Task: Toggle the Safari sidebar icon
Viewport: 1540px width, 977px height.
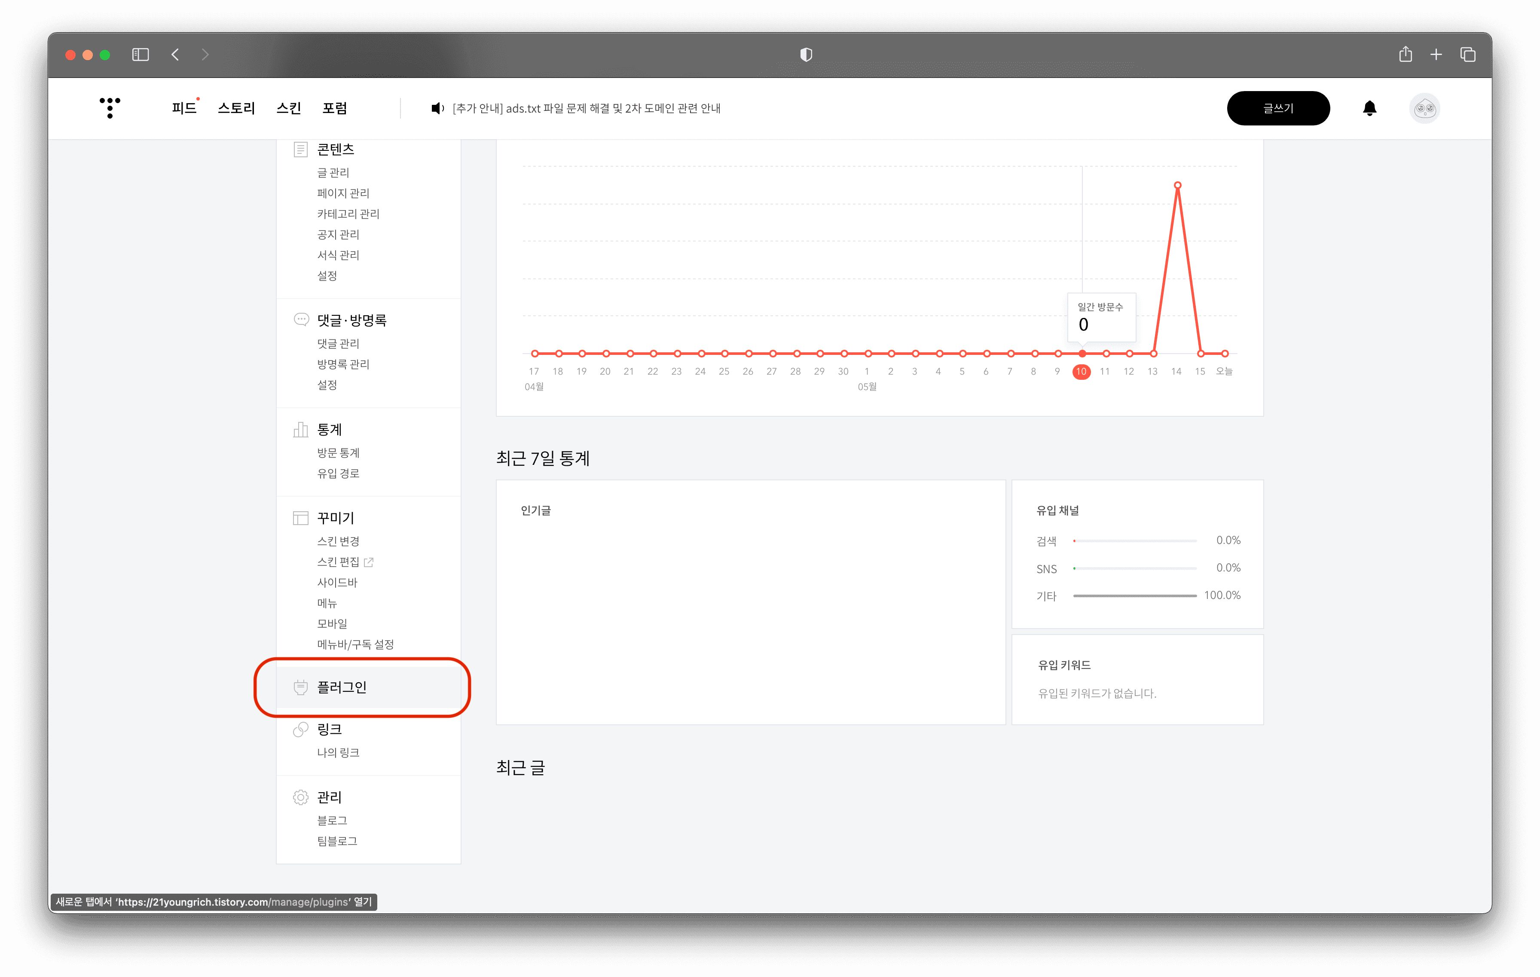Action: pyautogui.click(x=141, y=55)
